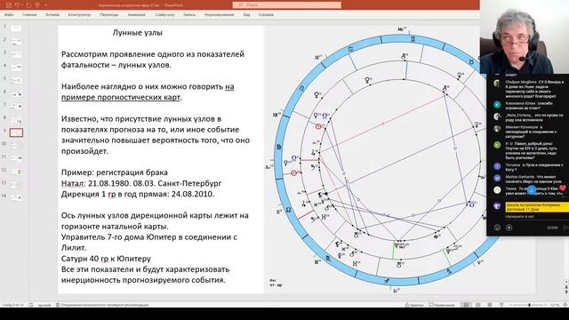Click the yellow highlighted pinned chat message

coord(537,207)
